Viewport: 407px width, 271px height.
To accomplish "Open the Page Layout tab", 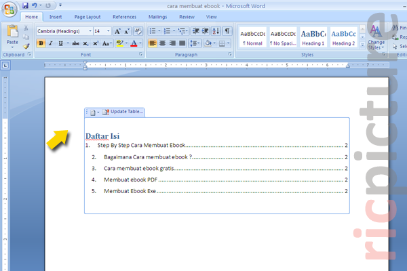I will point(88,17).
